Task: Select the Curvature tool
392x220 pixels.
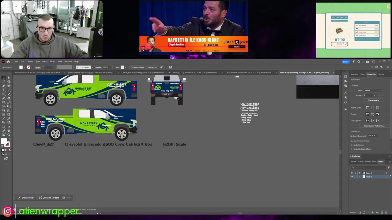Action: pos(9,86)
